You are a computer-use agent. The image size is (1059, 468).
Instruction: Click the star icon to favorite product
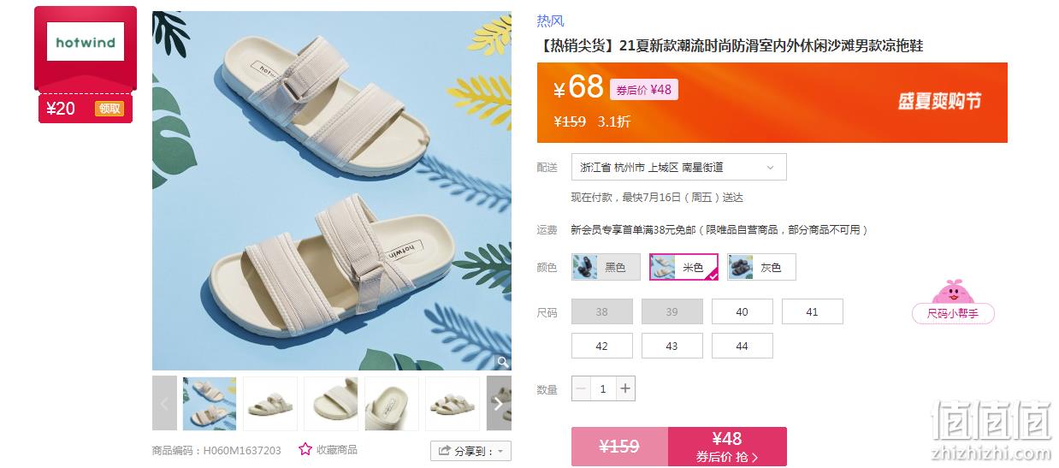305,449
